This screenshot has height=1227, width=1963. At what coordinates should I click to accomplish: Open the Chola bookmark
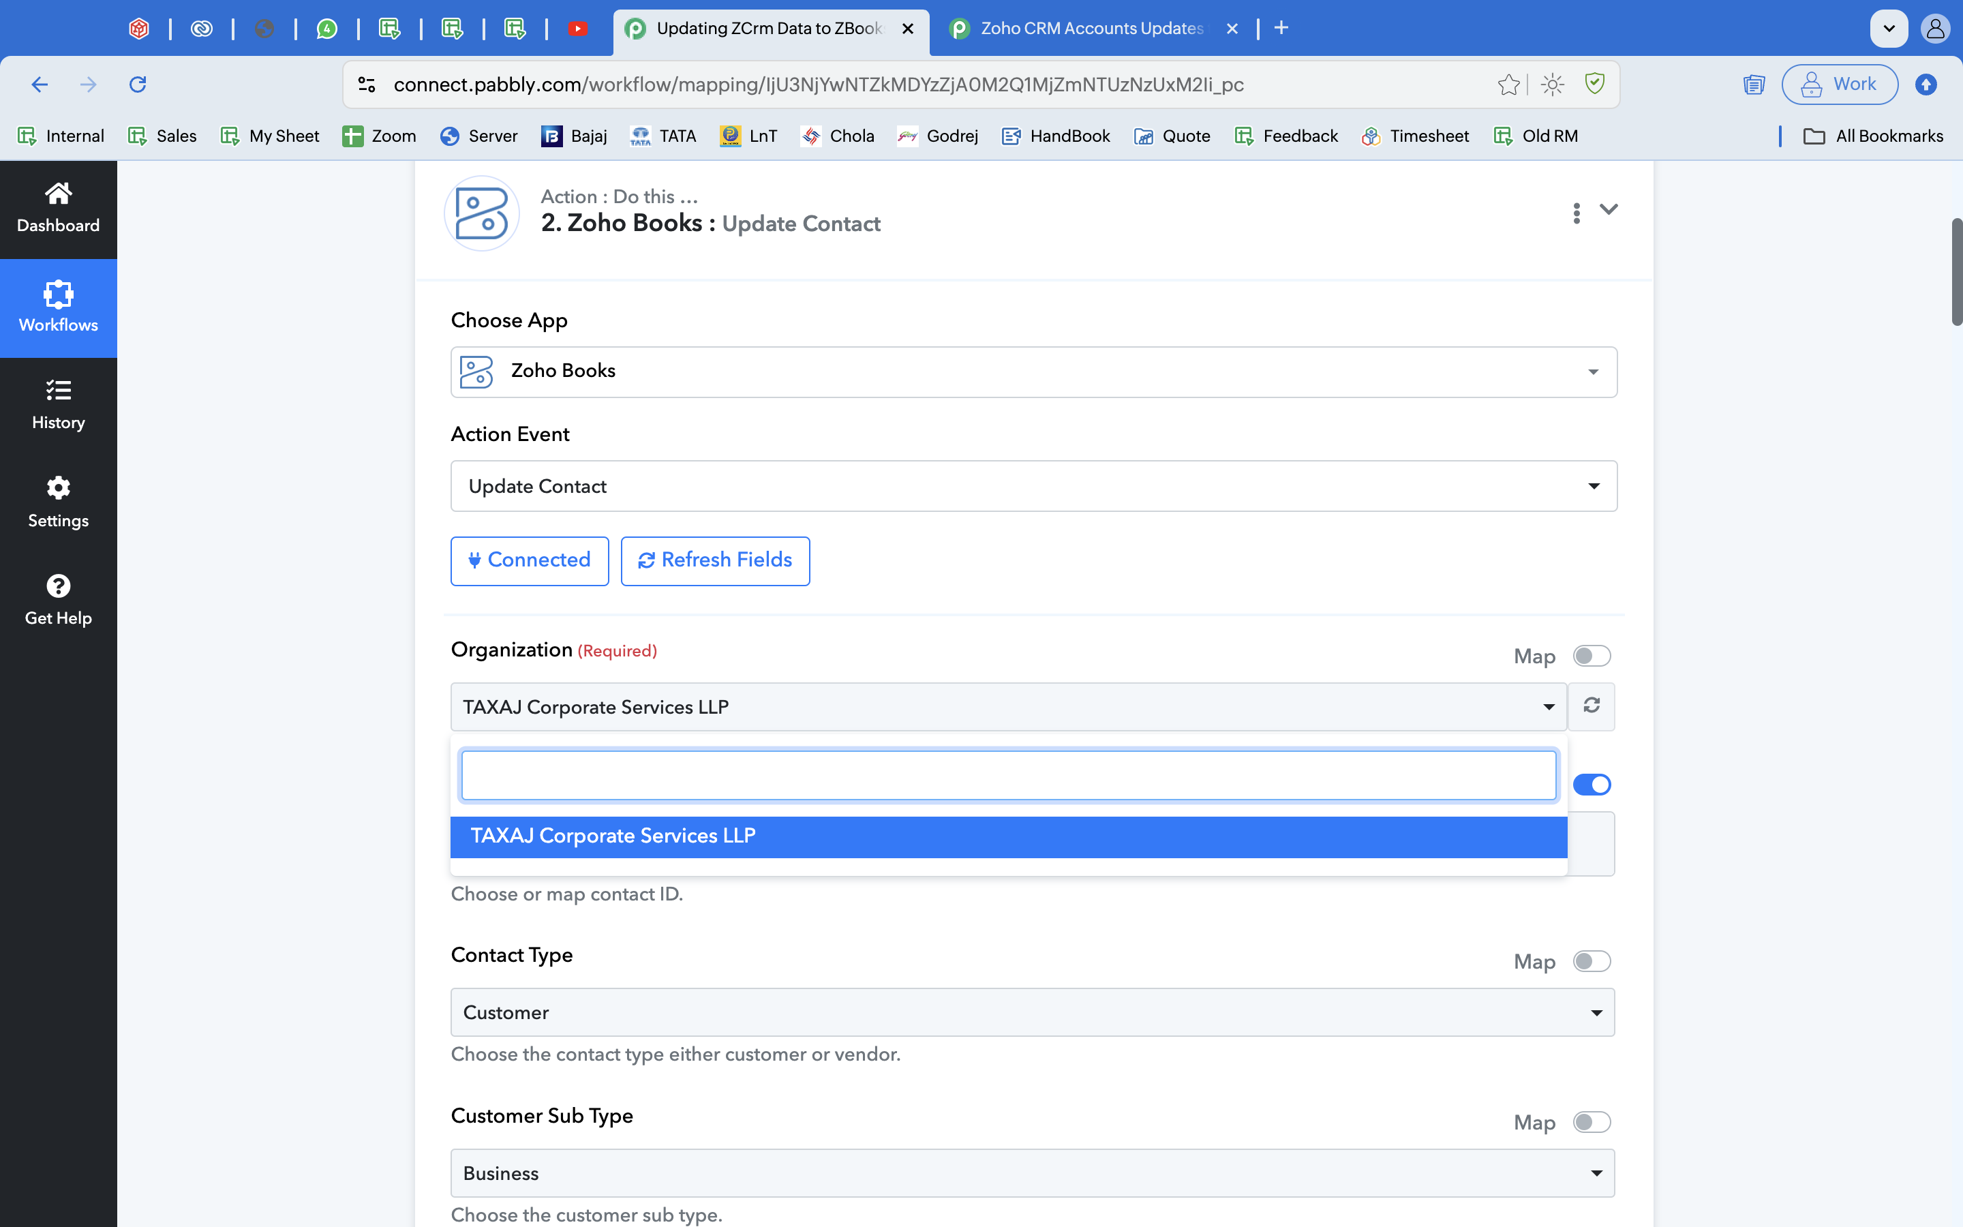point(837,136)
